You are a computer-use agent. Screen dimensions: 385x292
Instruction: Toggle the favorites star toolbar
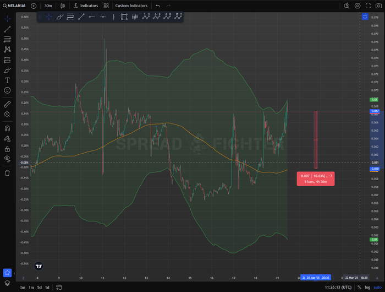click(x=7, y=273)
